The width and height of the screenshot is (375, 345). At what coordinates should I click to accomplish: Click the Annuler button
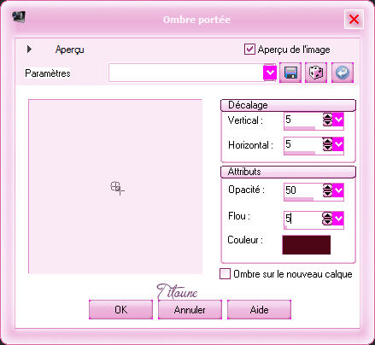click(190, 309)
